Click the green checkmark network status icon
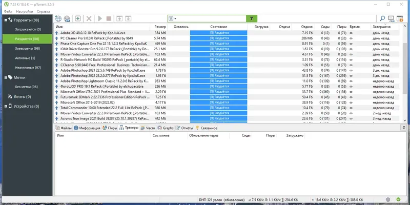The height and width of the screenshot is (205, 410). 398,199
